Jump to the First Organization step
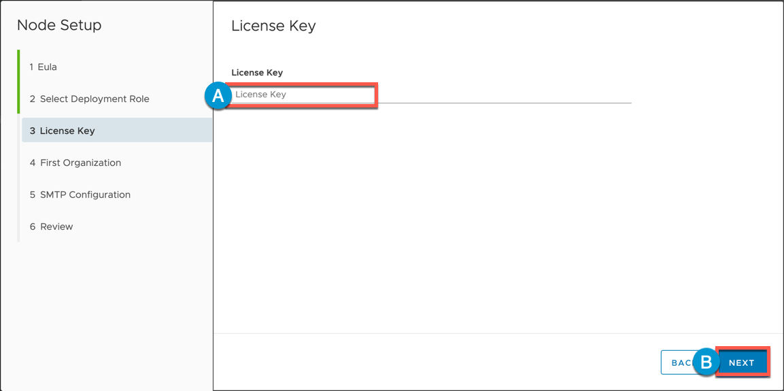Viewport: 784px width, 391px height. 75,163
